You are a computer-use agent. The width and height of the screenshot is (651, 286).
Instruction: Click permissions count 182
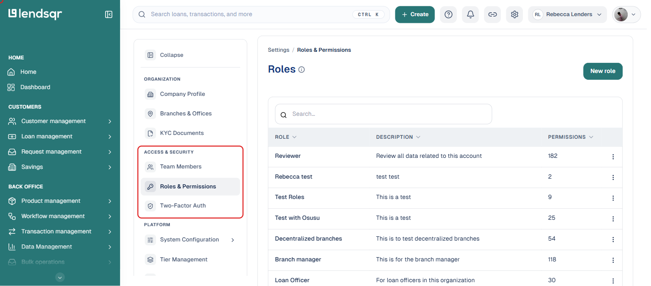553,156
